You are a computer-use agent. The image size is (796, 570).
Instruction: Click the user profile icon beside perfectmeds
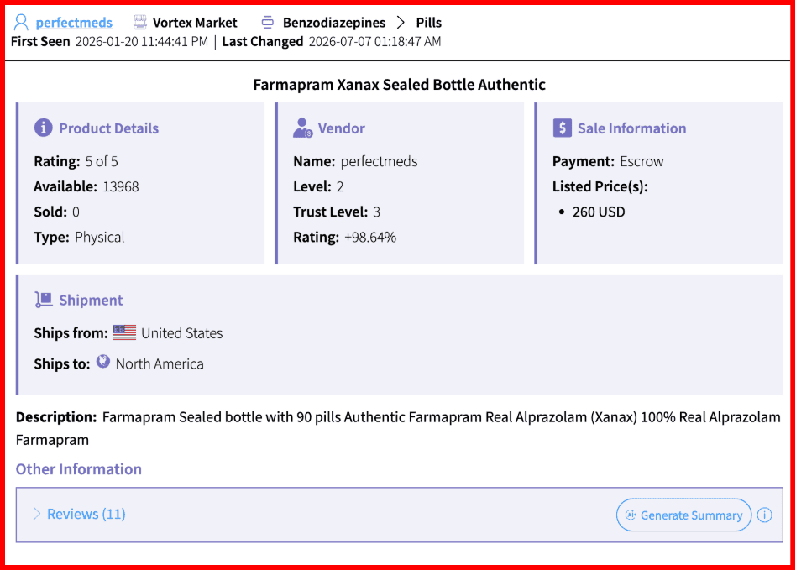point(21,23)
